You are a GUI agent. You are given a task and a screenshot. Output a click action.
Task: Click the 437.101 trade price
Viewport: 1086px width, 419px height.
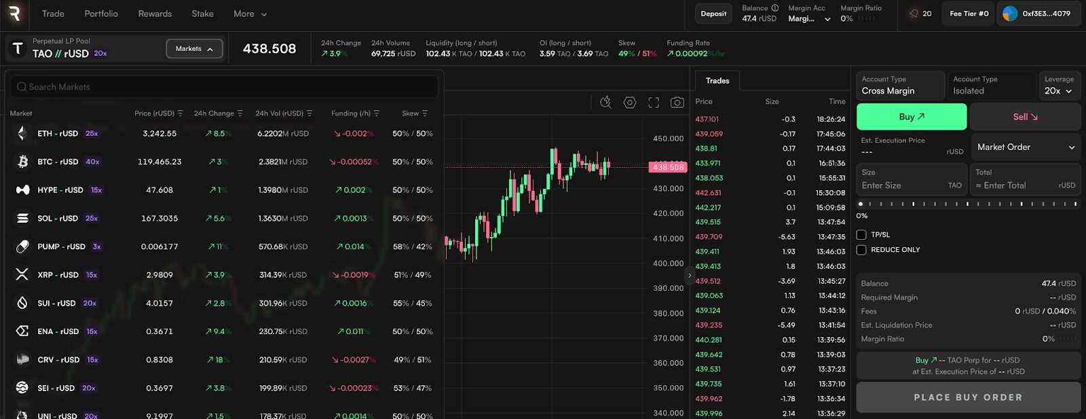[x=707, y=119]
